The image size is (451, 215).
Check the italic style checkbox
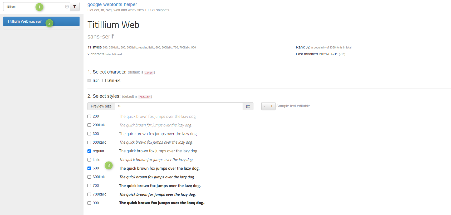pos(89,160)
